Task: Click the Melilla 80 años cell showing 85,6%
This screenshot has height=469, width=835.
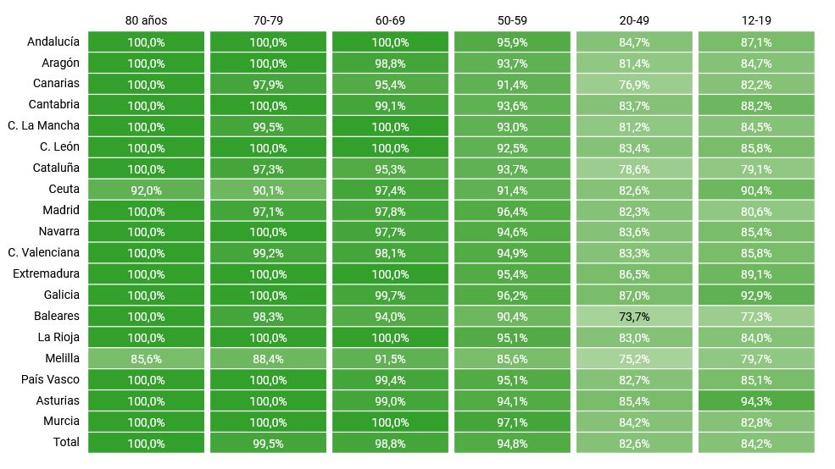Action: [x=146, y=359]
